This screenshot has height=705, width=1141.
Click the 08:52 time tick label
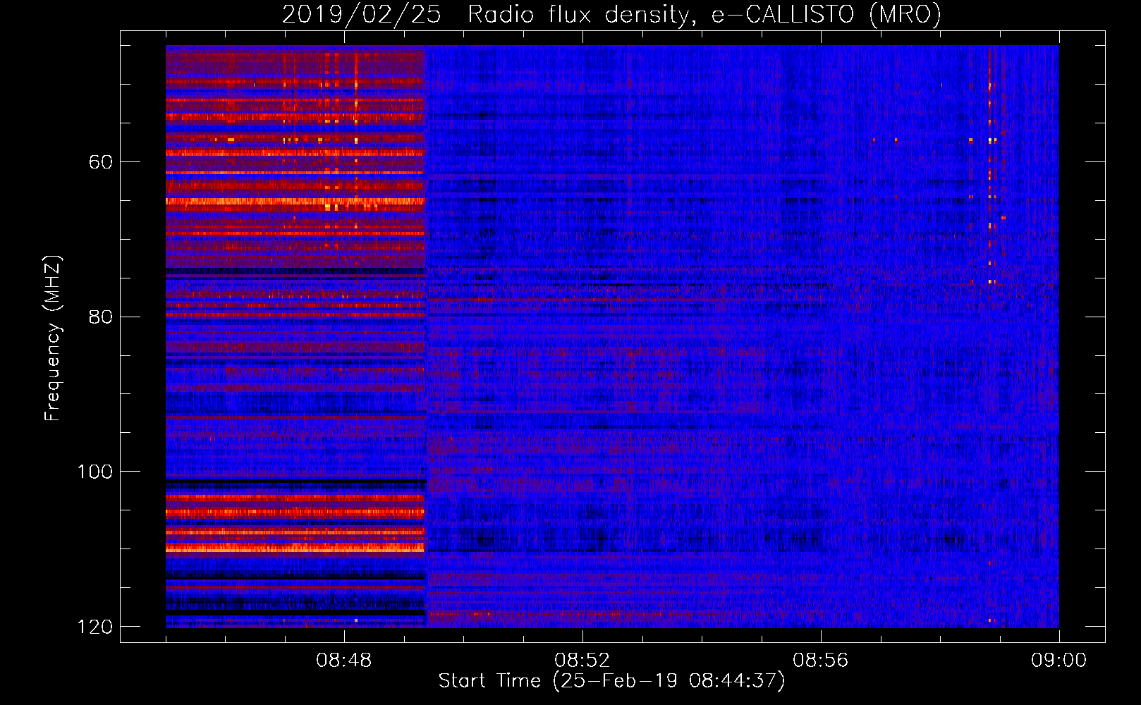(582, 661)
